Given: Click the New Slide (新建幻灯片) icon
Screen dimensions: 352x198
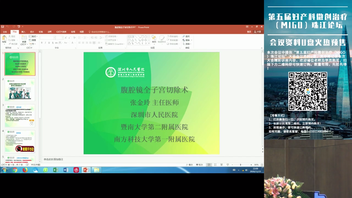Looking at the screenshot, I should [24, 38].
